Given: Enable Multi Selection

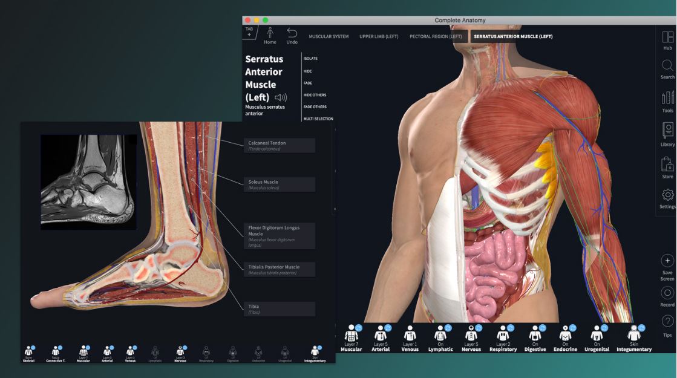Looking at the screenshot, I should pyautogui.click(x=318, y=119).
